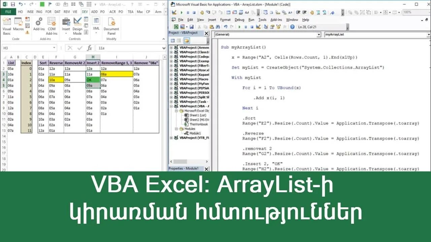Undo in the VBA editor toolbar

tap(226, 27)
